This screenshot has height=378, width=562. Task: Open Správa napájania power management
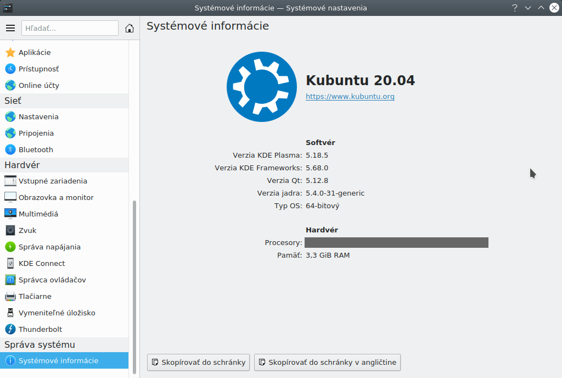[64, 247]
